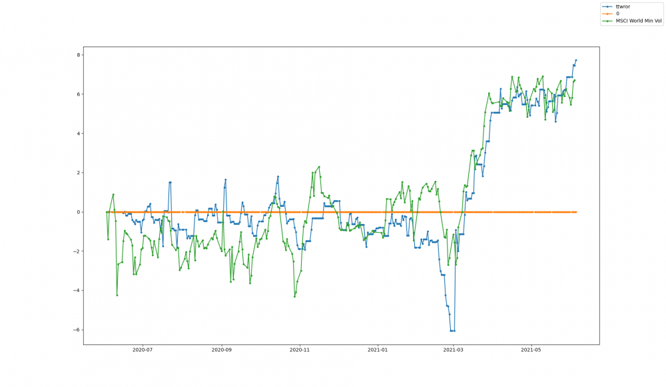This screenshot has height=387, width=666.
Task: Click the 2020-09 x-axis tick label
Action: (221, 350)
